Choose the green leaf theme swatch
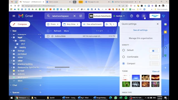Viewport: 178px width, 100px height. [126, 84]
